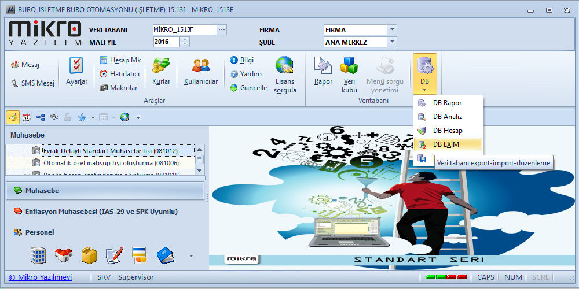Open the cardboard box stock module icon

coord(89,255)
